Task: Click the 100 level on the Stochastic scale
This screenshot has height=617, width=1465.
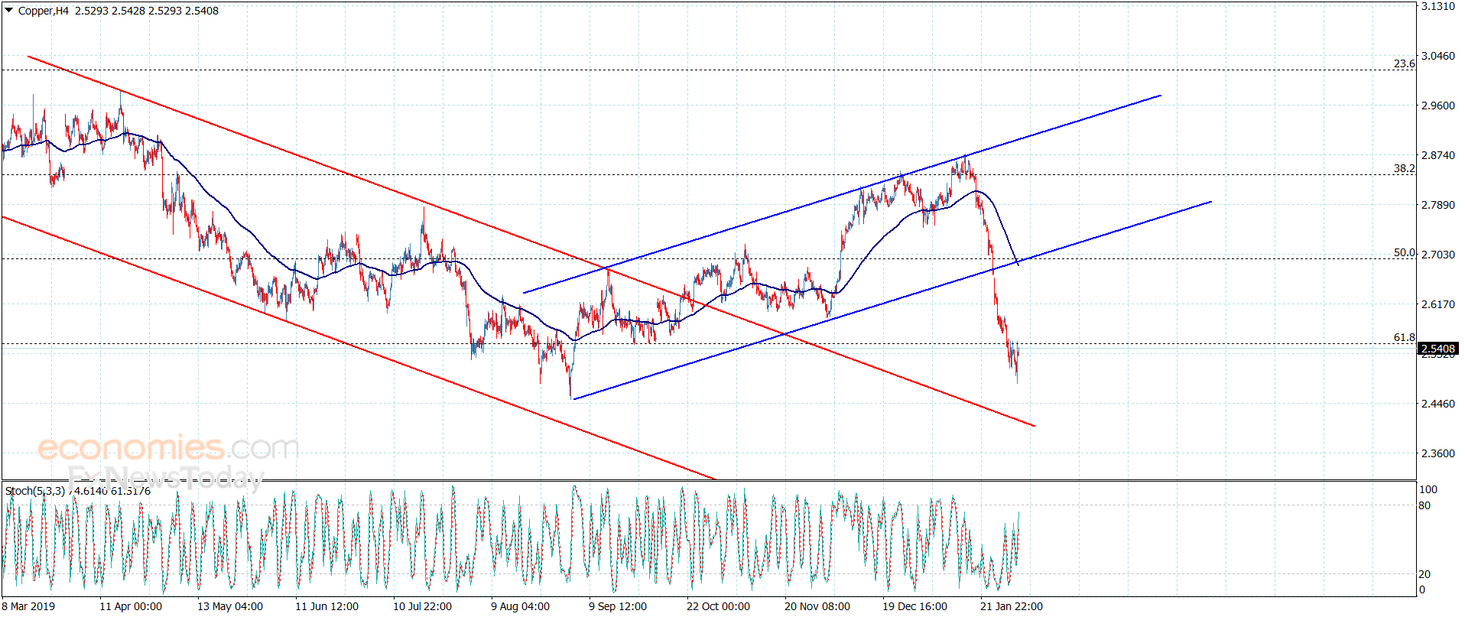Action: click(1428, 489)
